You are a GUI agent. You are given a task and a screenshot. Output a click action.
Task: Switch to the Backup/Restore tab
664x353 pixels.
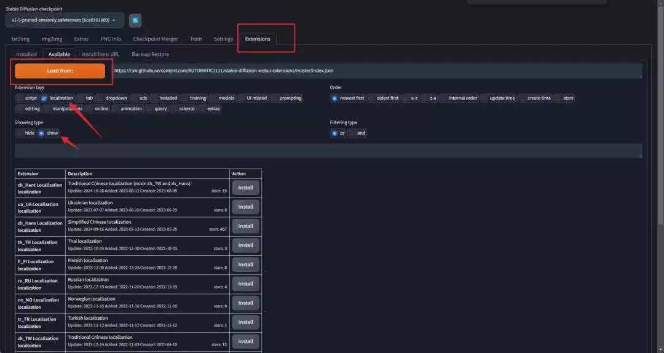[x=150, y=54]
